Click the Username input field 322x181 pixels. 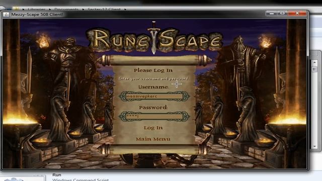click(x=154, y=96)
